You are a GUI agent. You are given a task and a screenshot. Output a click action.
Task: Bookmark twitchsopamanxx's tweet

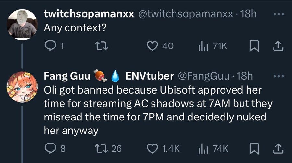pos(254,46)
